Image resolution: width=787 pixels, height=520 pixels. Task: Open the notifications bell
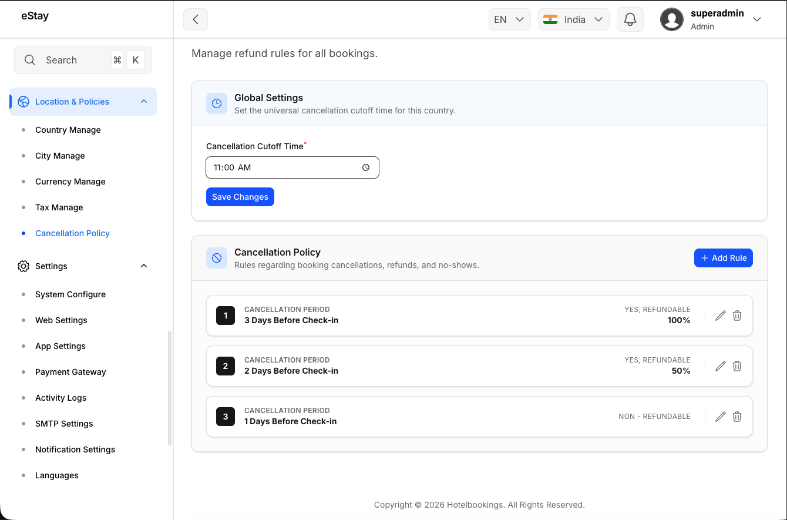point(630,19)
